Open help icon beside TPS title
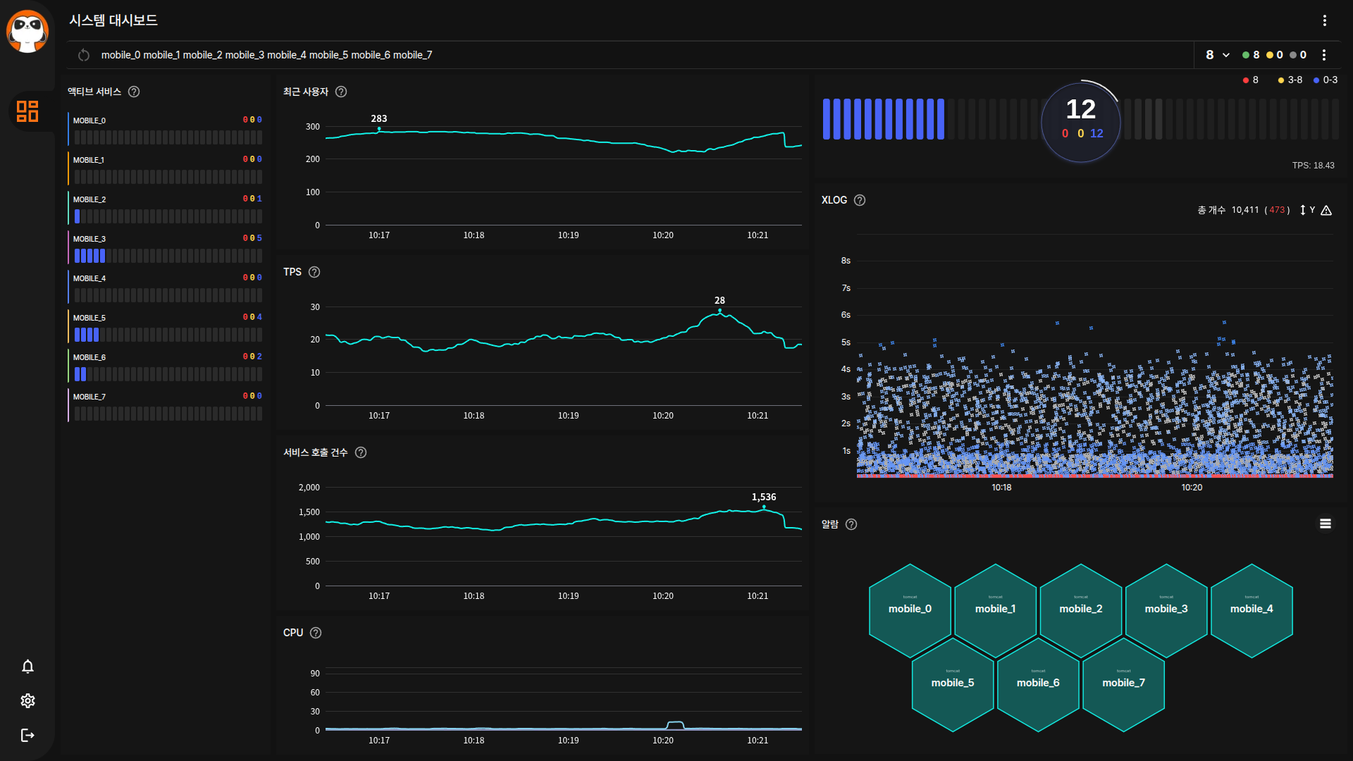 click(314, 272)
